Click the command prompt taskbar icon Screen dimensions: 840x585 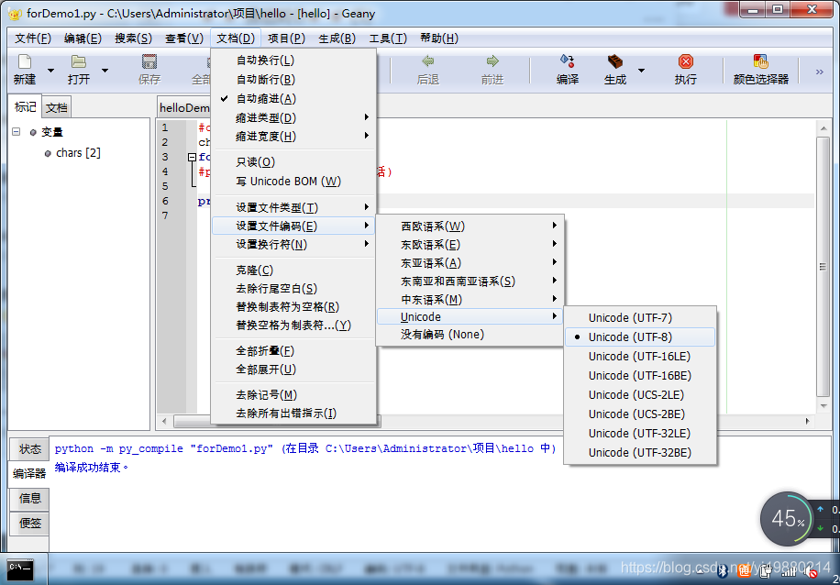[21, 571]
